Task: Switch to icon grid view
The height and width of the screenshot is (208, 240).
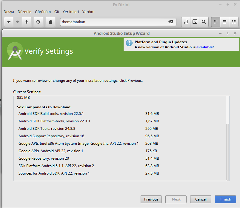Action: coord(216,22)
